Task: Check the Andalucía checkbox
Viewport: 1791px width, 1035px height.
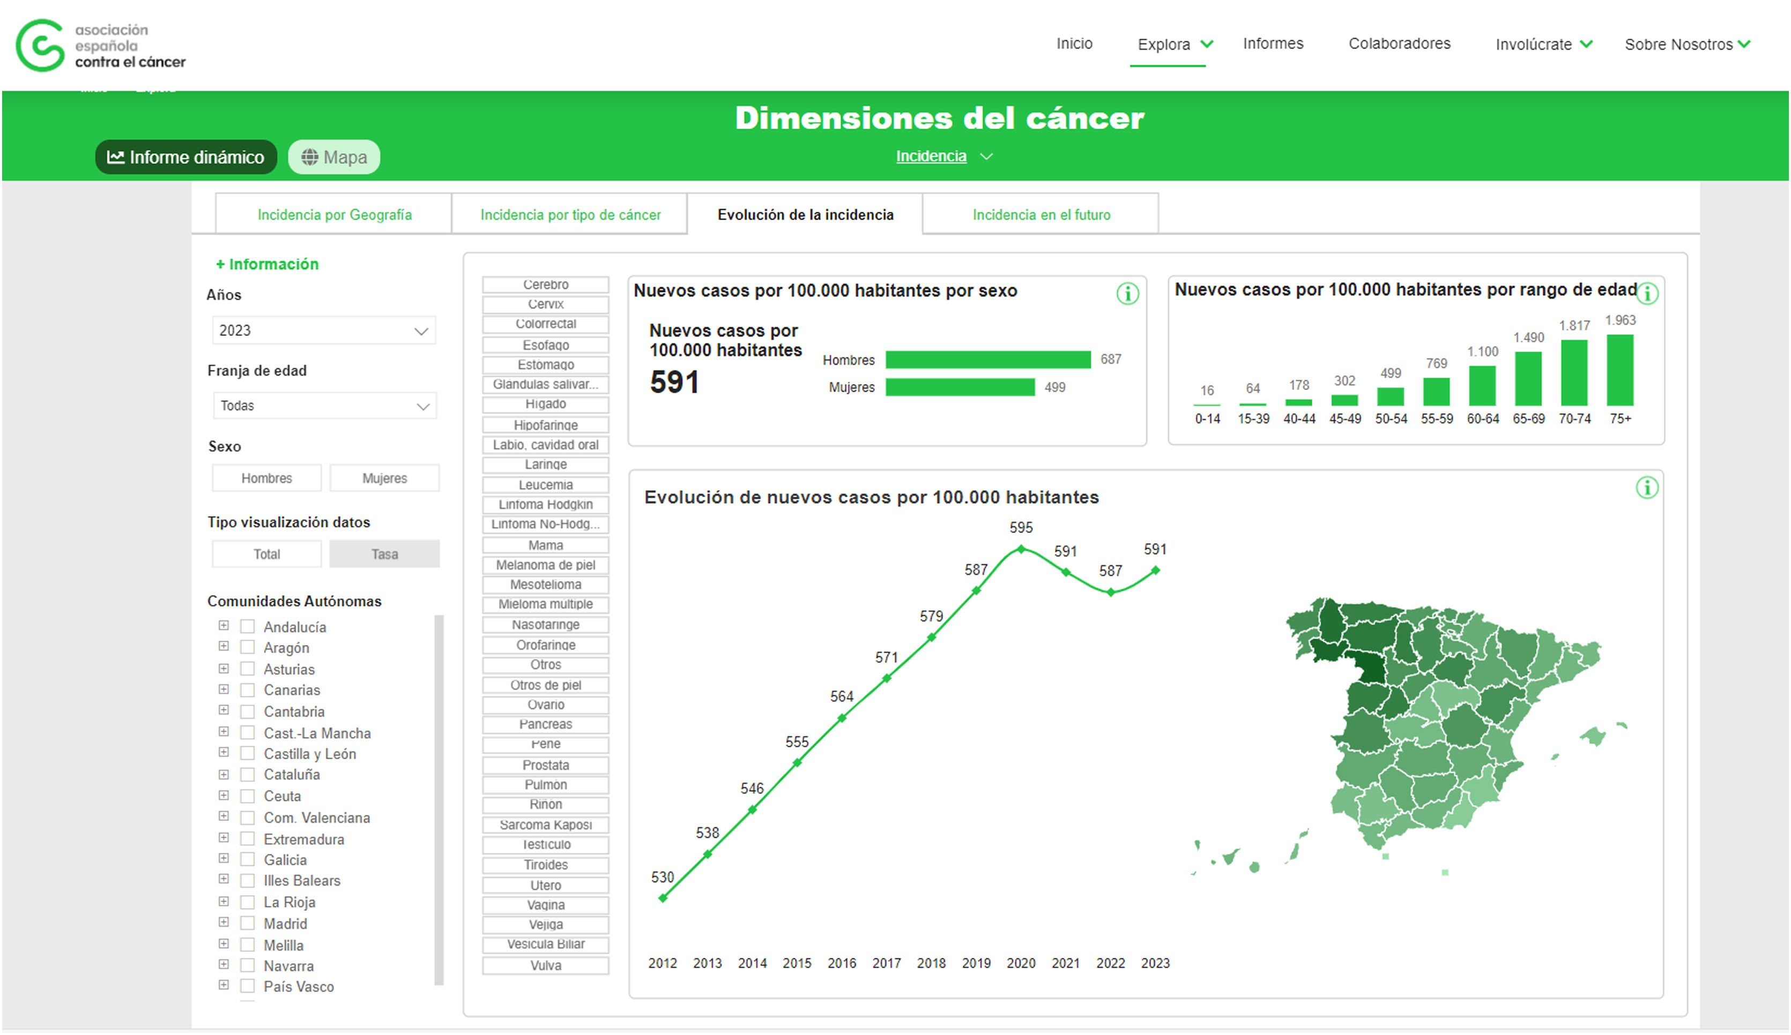Action: tap(247, 627)
